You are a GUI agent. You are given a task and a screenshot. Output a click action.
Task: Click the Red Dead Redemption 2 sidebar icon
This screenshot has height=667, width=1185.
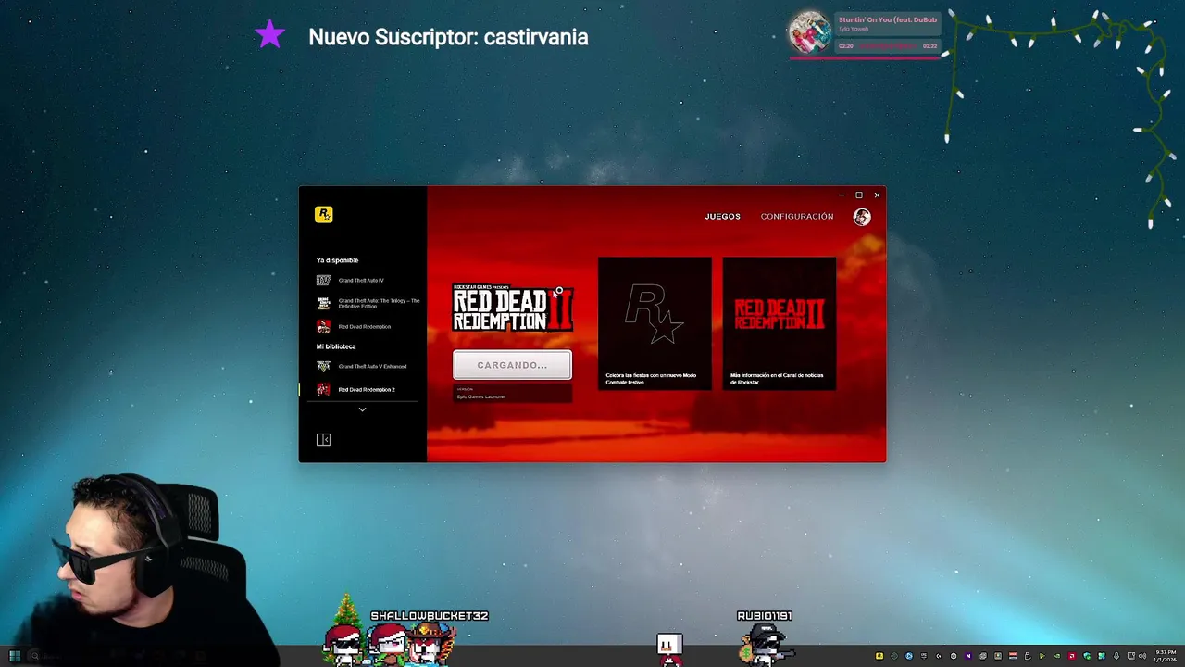(x=323, y=389)
